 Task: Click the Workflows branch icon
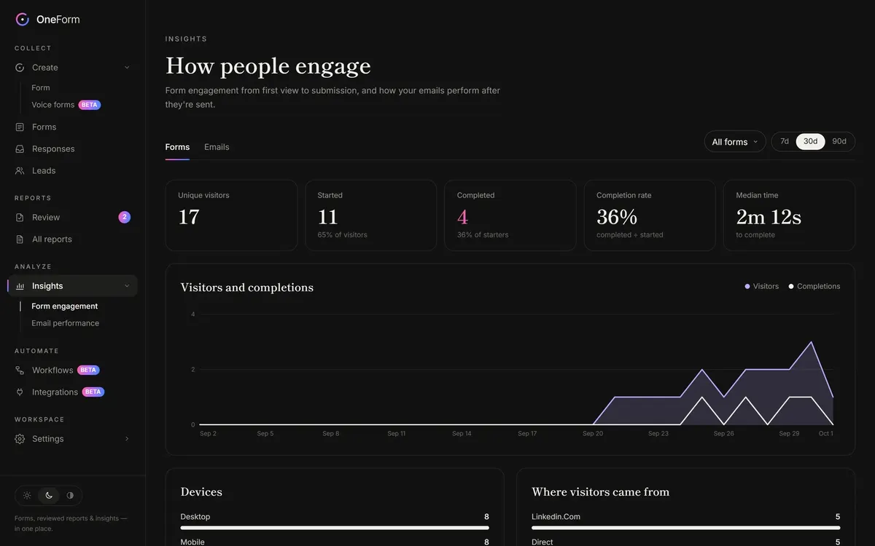point(20,371)
